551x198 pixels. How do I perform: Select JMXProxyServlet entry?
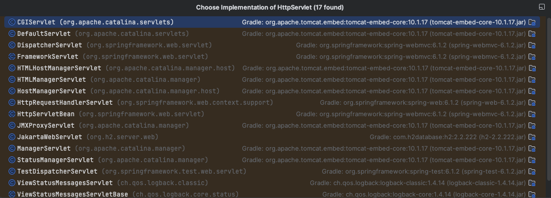point(273,125)
